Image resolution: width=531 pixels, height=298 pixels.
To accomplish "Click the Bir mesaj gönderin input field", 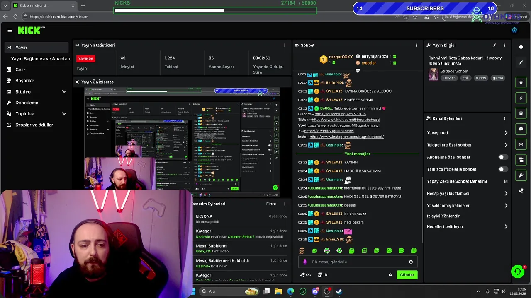I will pyautogui.click(x=357, y=262).
